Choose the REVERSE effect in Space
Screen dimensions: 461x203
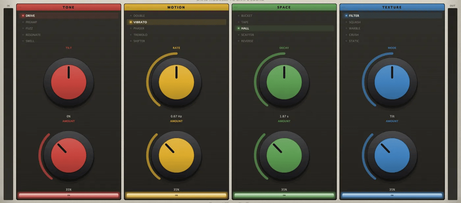pyautogui.click(x=284, y=41)
